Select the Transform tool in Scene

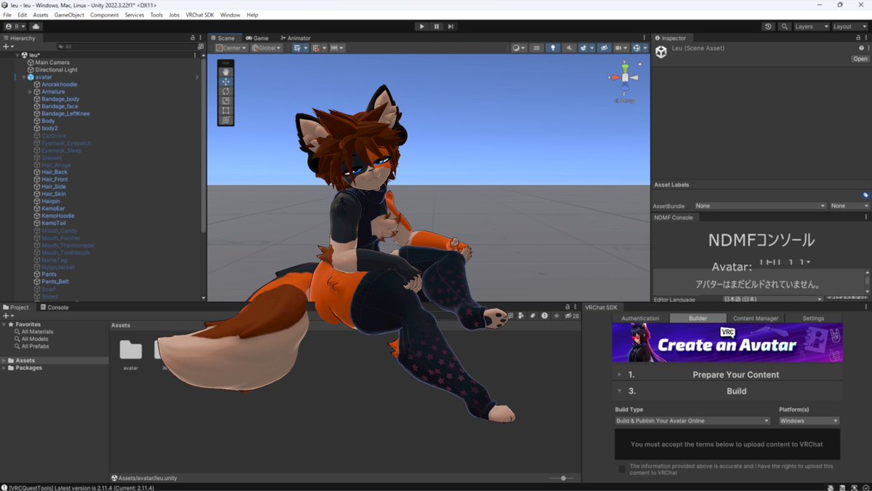point(226,120)
